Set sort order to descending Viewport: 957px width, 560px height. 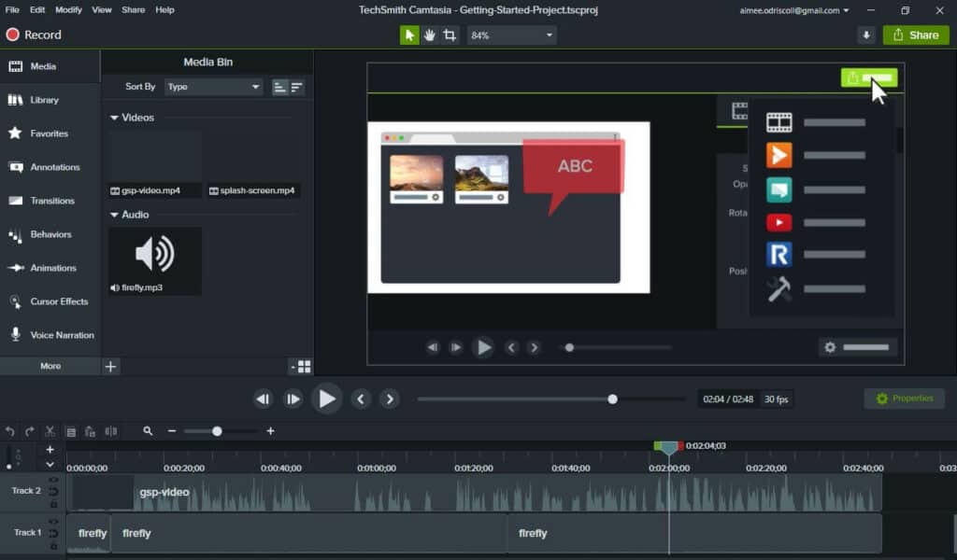click(x=296, y=87)
